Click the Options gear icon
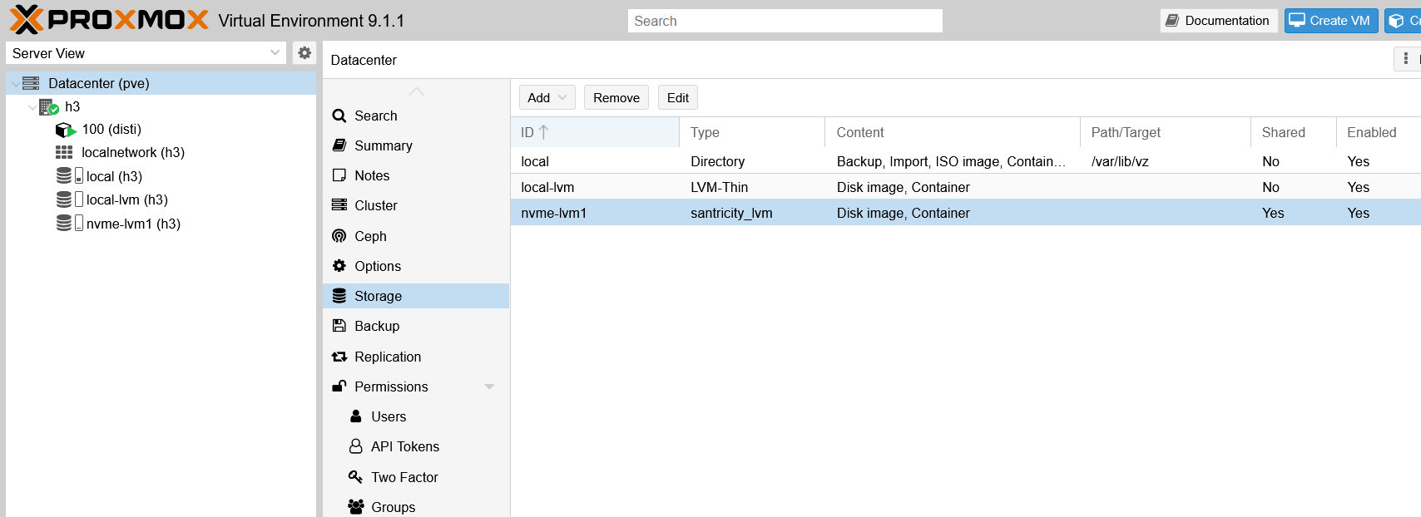Viewport: 1421px width, 517px height. pyautogui.click(x=339, y=266)
